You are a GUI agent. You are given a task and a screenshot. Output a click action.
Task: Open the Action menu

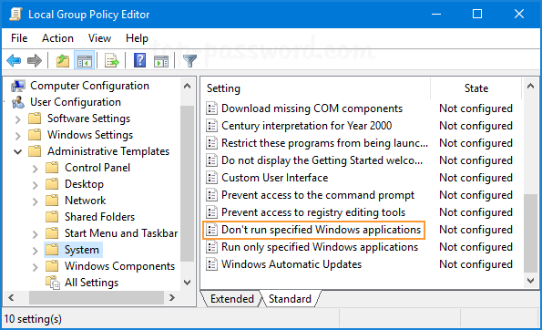[x=57, y=38]
